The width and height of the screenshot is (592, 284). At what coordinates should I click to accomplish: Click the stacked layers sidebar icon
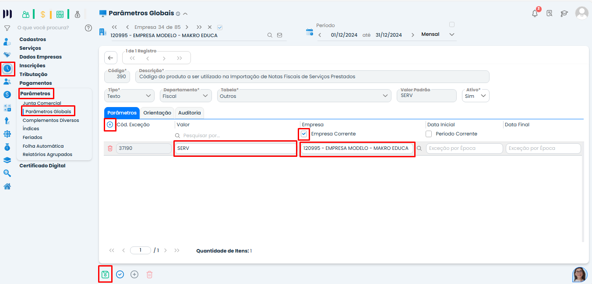tap(7, 160)
